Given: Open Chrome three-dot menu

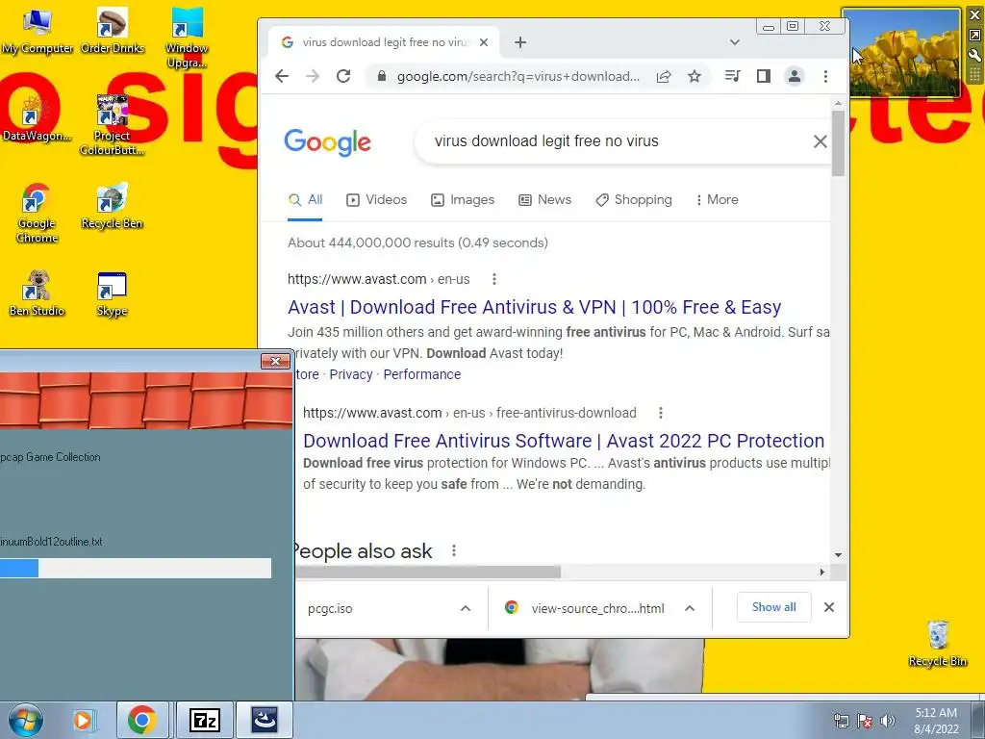Looking at the screenshot, I should click(x=825, y=76).
